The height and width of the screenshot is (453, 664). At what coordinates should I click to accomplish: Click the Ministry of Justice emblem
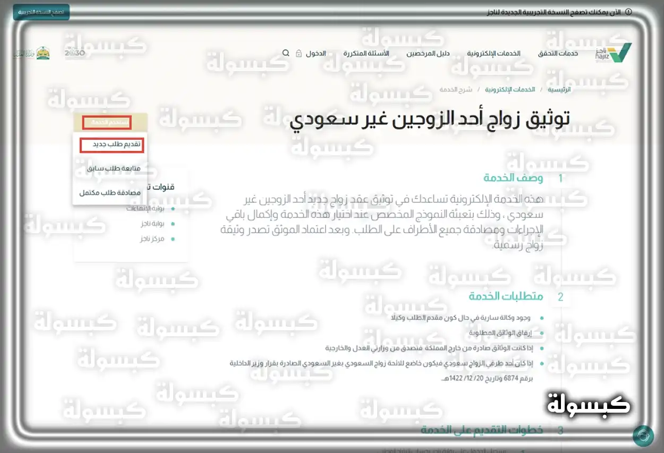coord(44,52)
